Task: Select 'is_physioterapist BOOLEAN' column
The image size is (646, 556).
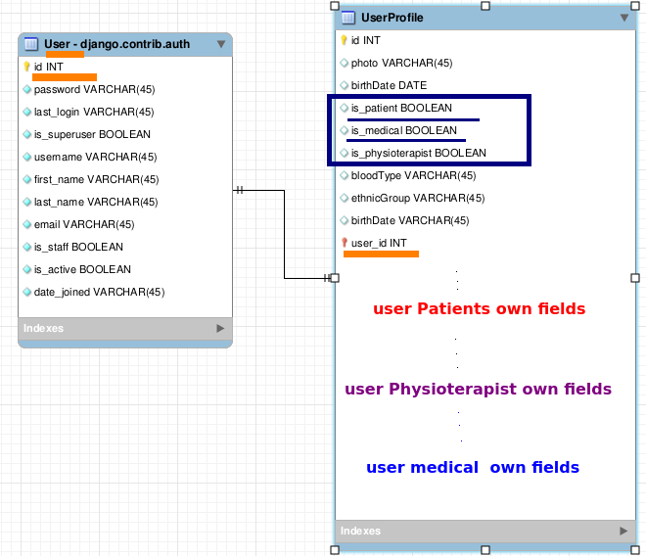Action: (x=419, y=154)
